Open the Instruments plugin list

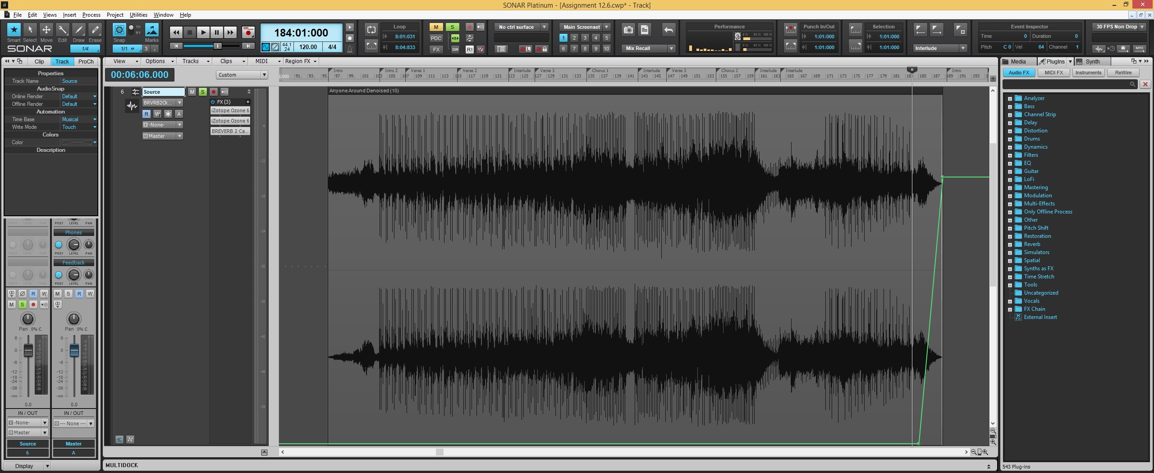[1088, 73]
